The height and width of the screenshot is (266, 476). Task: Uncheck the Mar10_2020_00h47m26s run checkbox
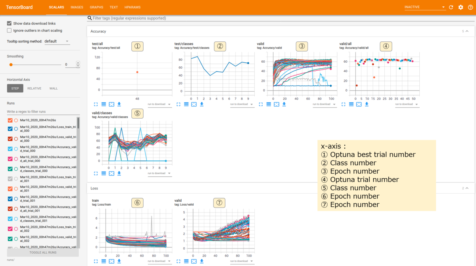9,120
